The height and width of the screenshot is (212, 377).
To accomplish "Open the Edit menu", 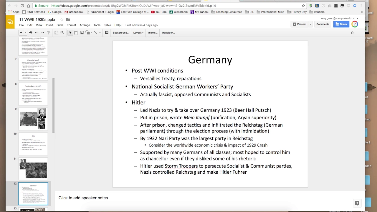I will 30,25.
